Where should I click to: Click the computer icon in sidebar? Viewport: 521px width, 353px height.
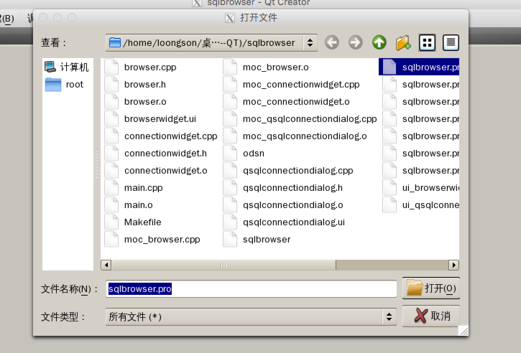50,67
